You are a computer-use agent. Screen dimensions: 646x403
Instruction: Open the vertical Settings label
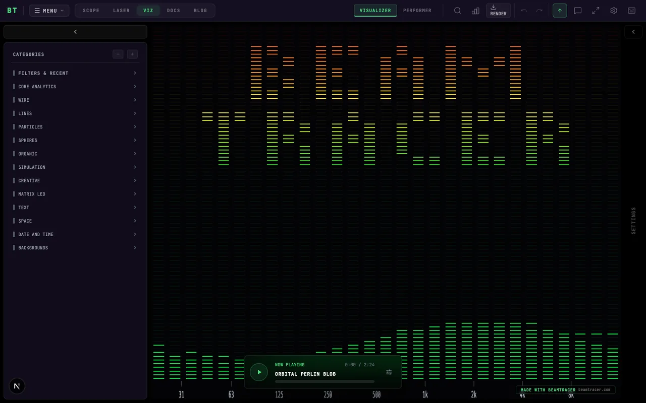pos(633,220)
